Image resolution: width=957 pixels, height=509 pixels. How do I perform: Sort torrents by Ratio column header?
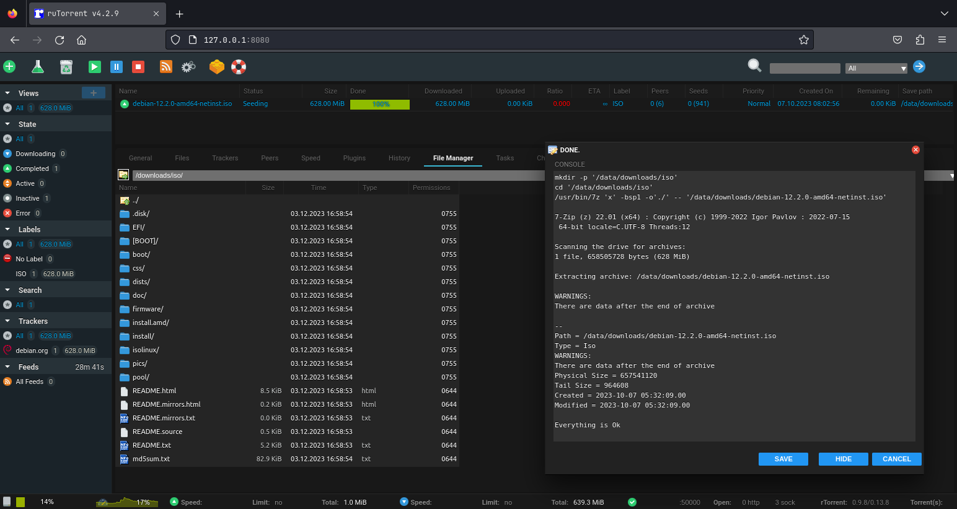coord(555,91)
